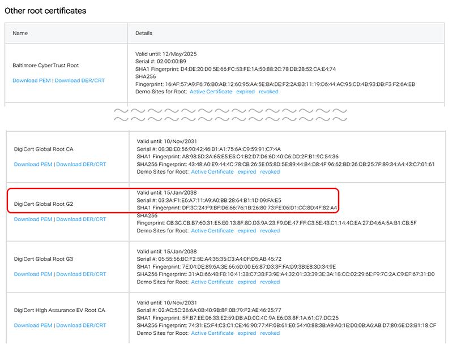Select the 'DigiCert Global Root G3' name
453x349 pixels.
tap(44, 259)
